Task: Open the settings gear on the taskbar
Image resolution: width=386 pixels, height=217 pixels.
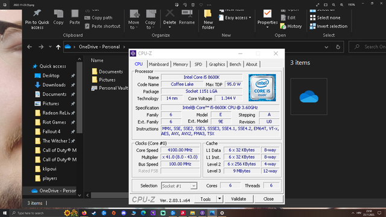Action: pyautogui.click(x=222, y=213)
